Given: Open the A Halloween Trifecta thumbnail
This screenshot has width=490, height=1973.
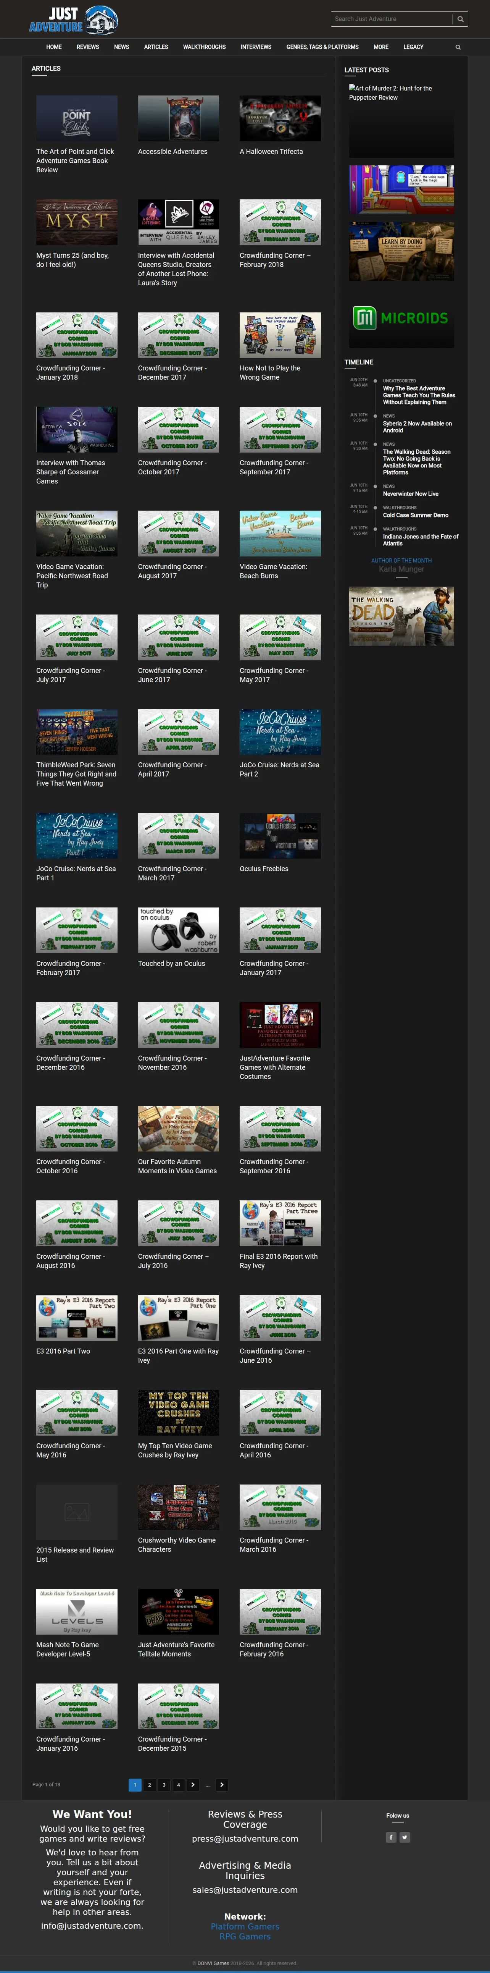Looking at the screenshot, I should tap(280, 119).
